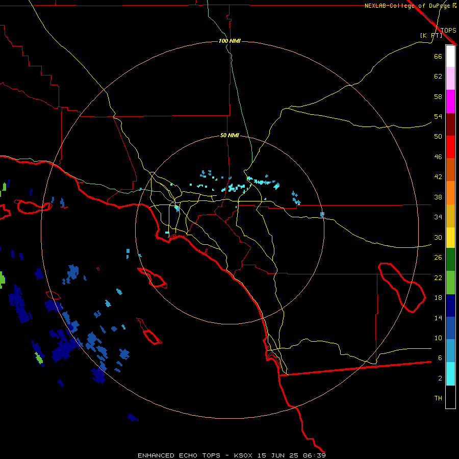
Task: Click the legend value 66
Action: pos(438,56)
